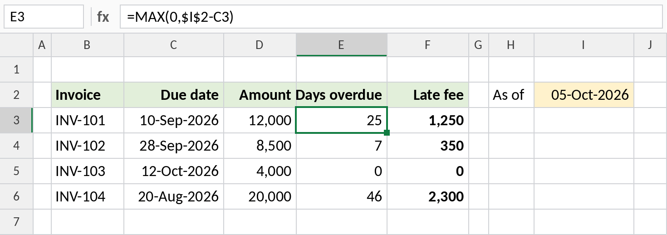This screenshot has height=235, width=667.
Task: Click the Days overdue header cell
Action: 342,95
